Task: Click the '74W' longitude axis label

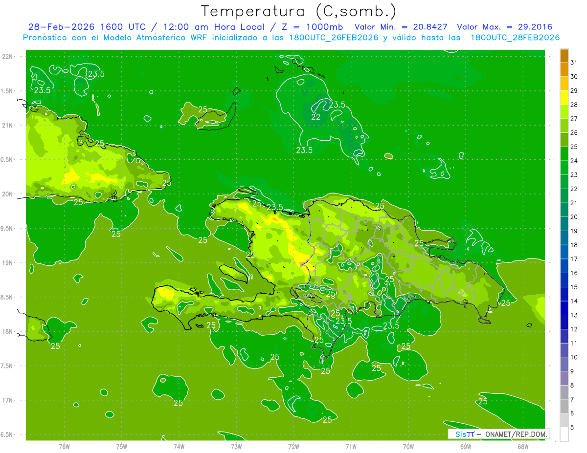Action: [179, 446]
